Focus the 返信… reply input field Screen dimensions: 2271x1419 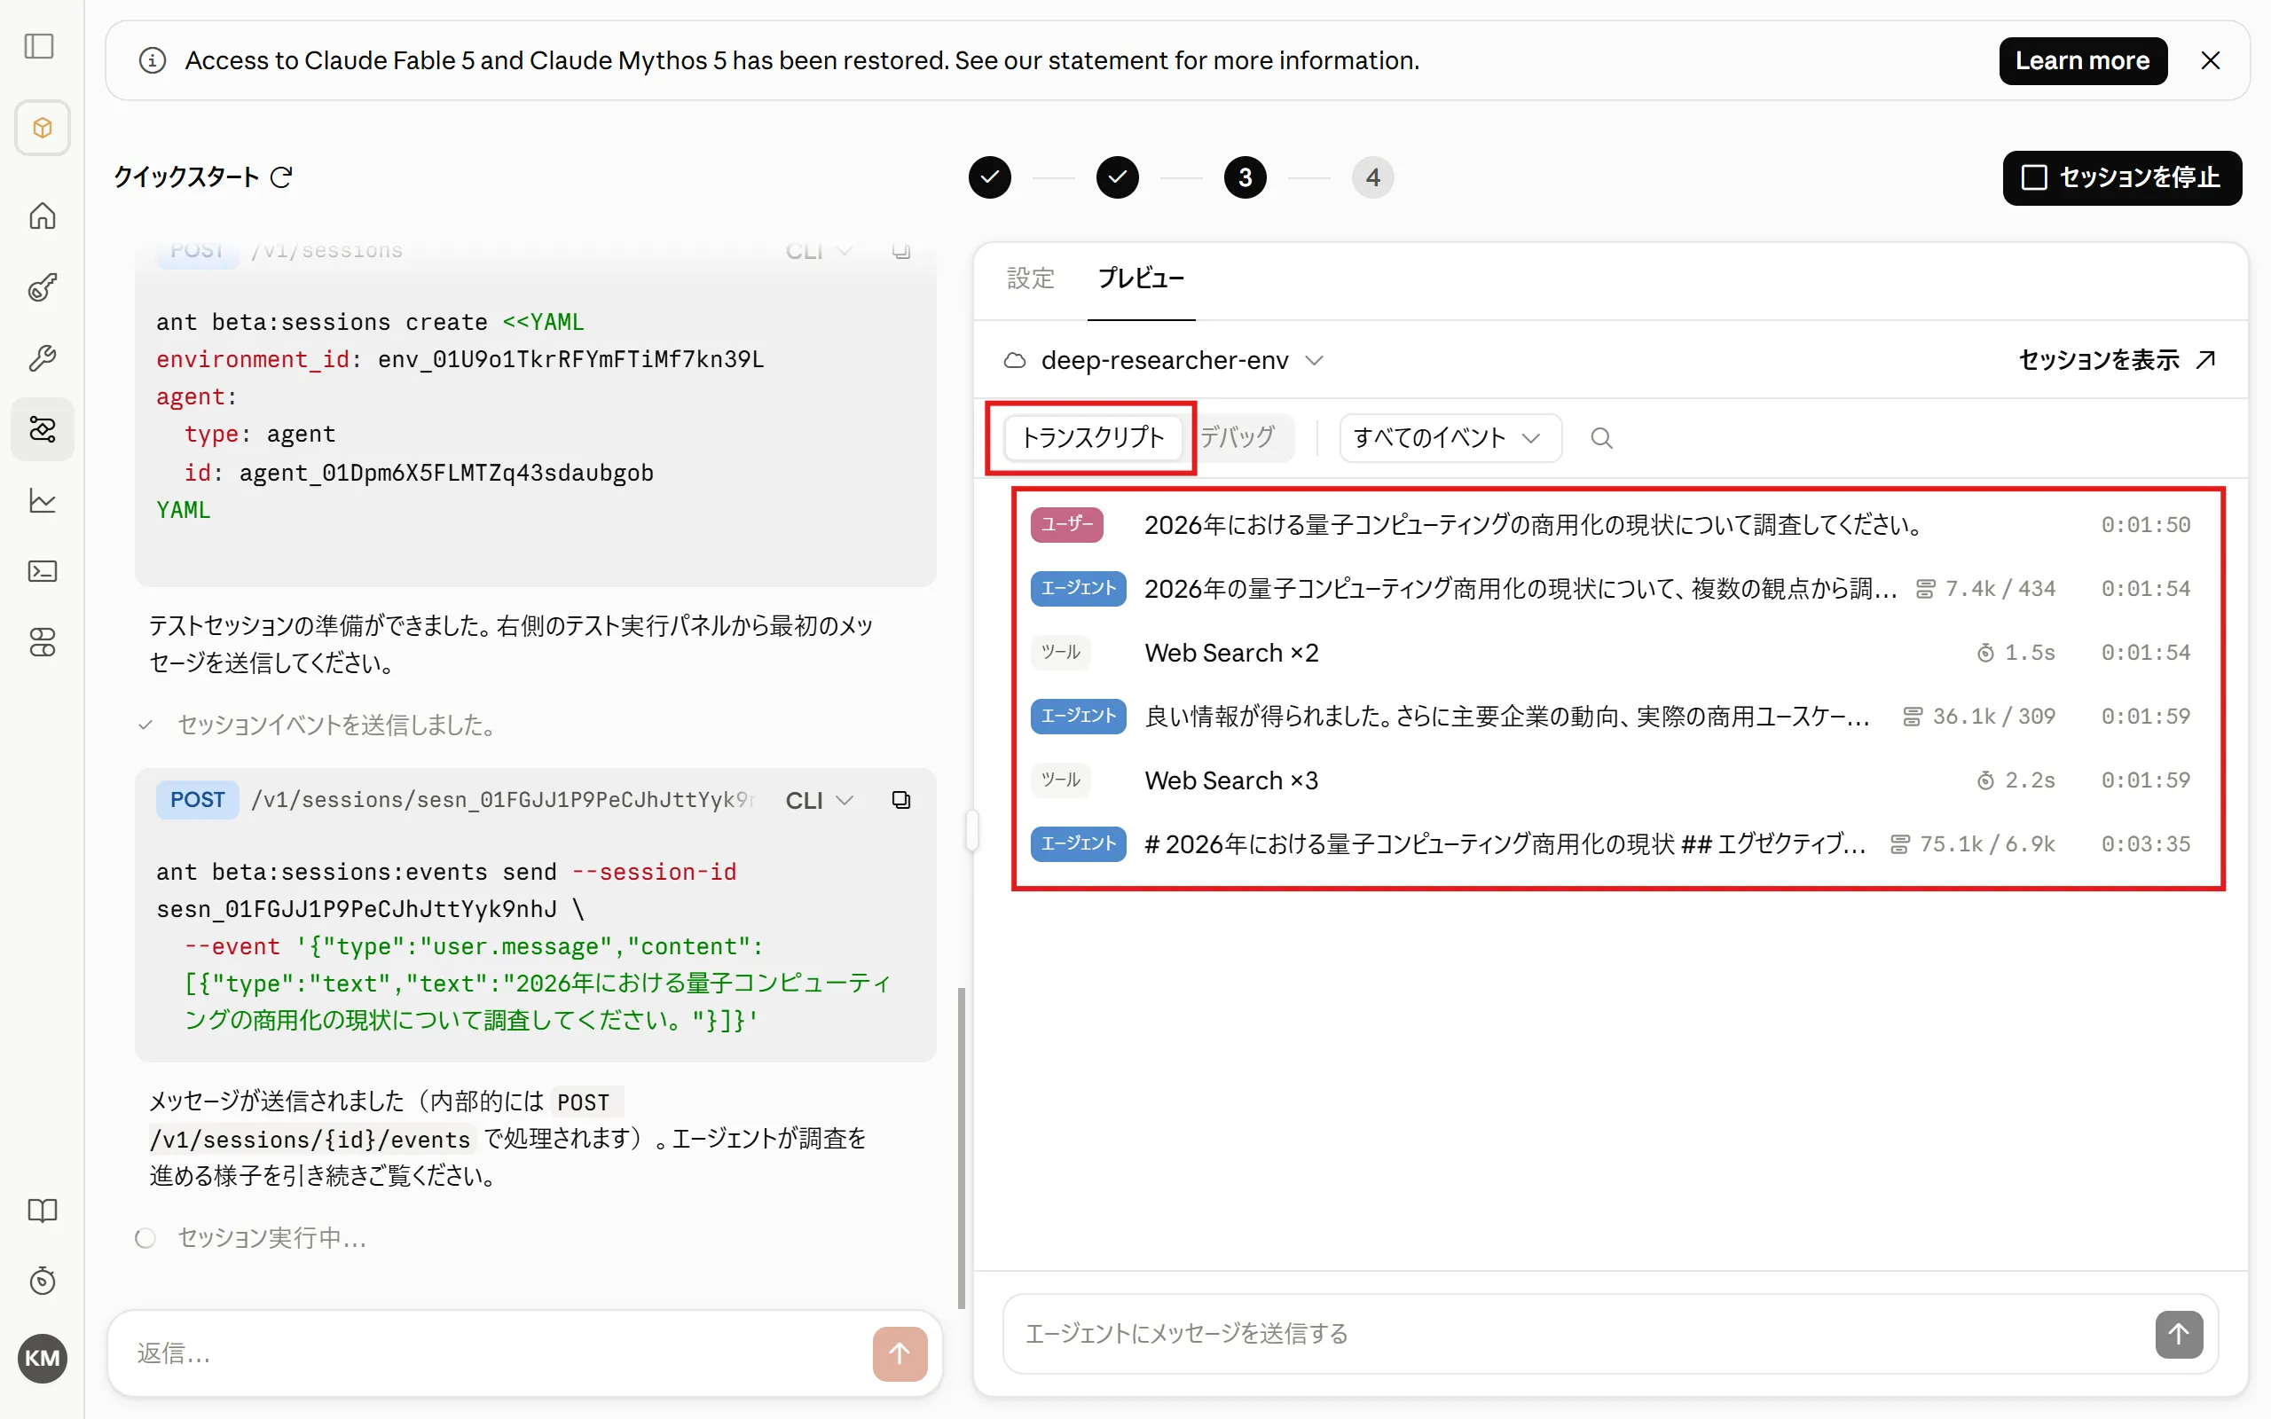(x=498, y=1353)
